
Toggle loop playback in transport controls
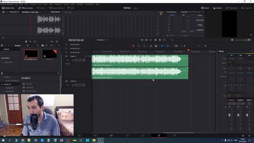164,40
